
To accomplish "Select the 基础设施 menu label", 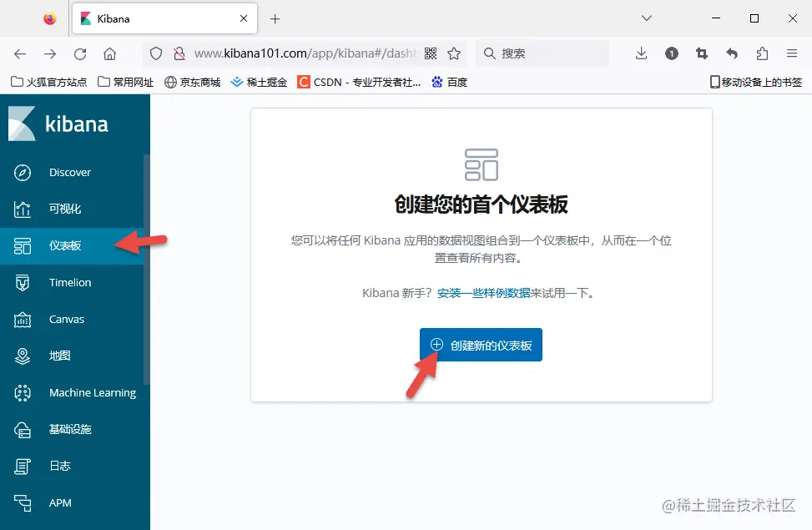I will [x=70, y=430].
